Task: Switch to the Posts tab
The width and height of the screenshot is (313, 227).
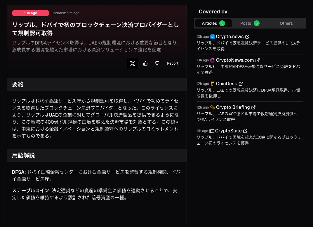Action: 246,23
